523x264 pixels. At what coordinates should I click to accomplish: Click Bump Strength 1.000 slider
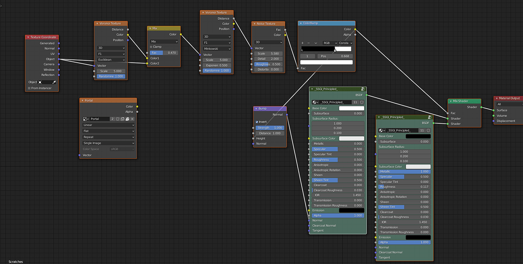click(270, 128)
